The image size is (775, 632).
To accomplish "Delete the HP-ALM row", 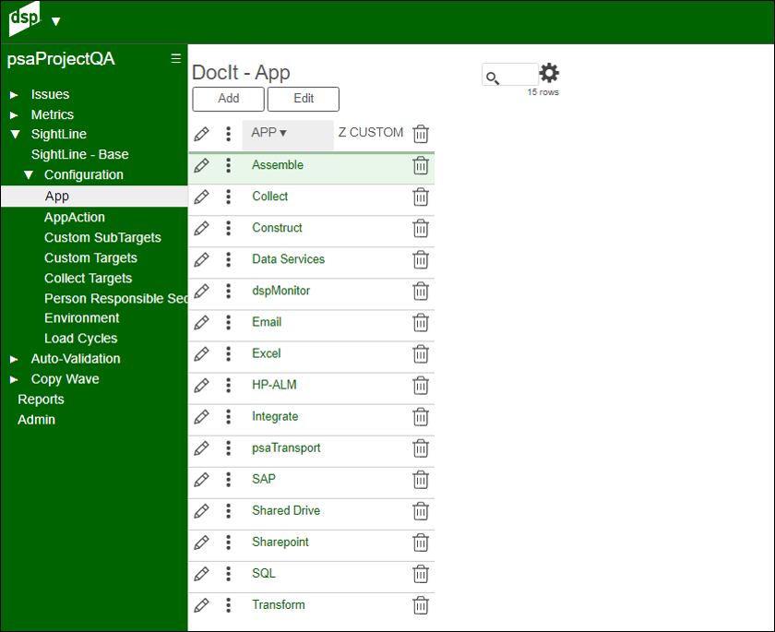I will (x=421, y=386).
